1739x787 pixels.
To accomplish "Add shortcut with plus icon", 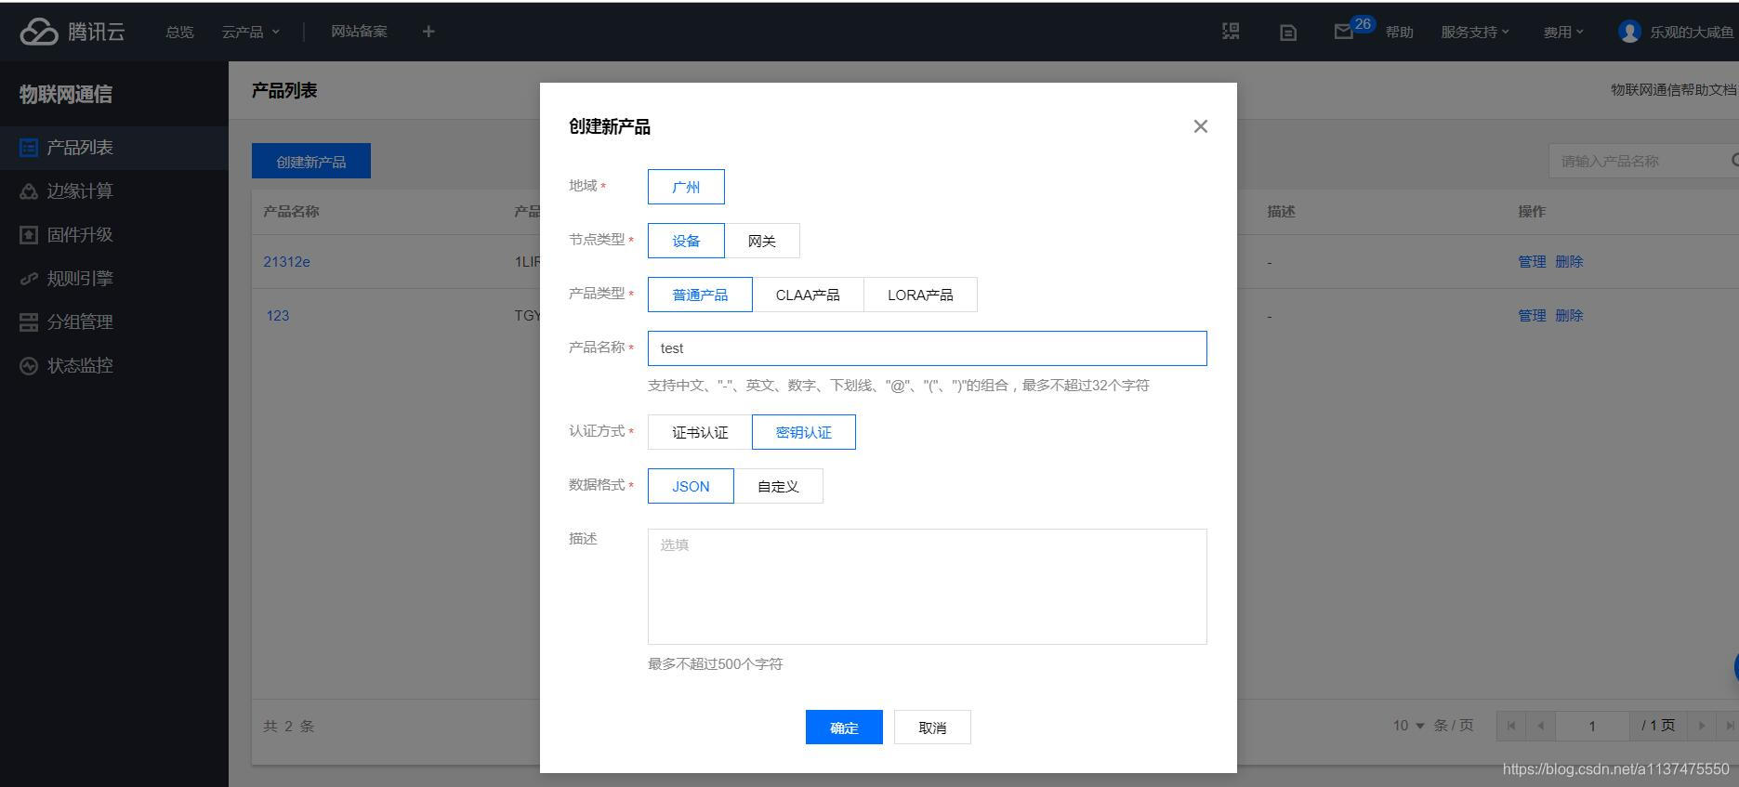I will pos(428,32).
